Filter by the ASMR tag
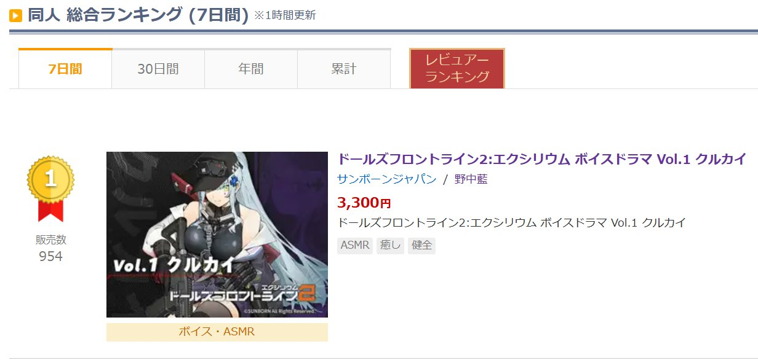 tap(355, 246)
